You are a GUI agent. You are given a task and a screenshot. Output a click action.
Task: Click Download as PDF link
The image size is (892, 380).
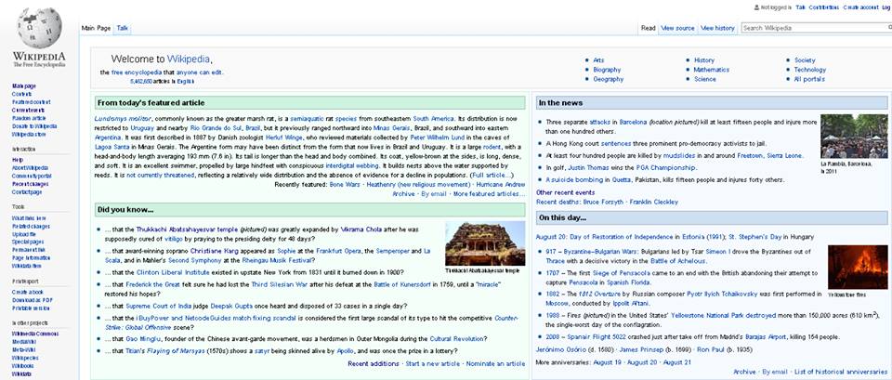coord(32,300)
